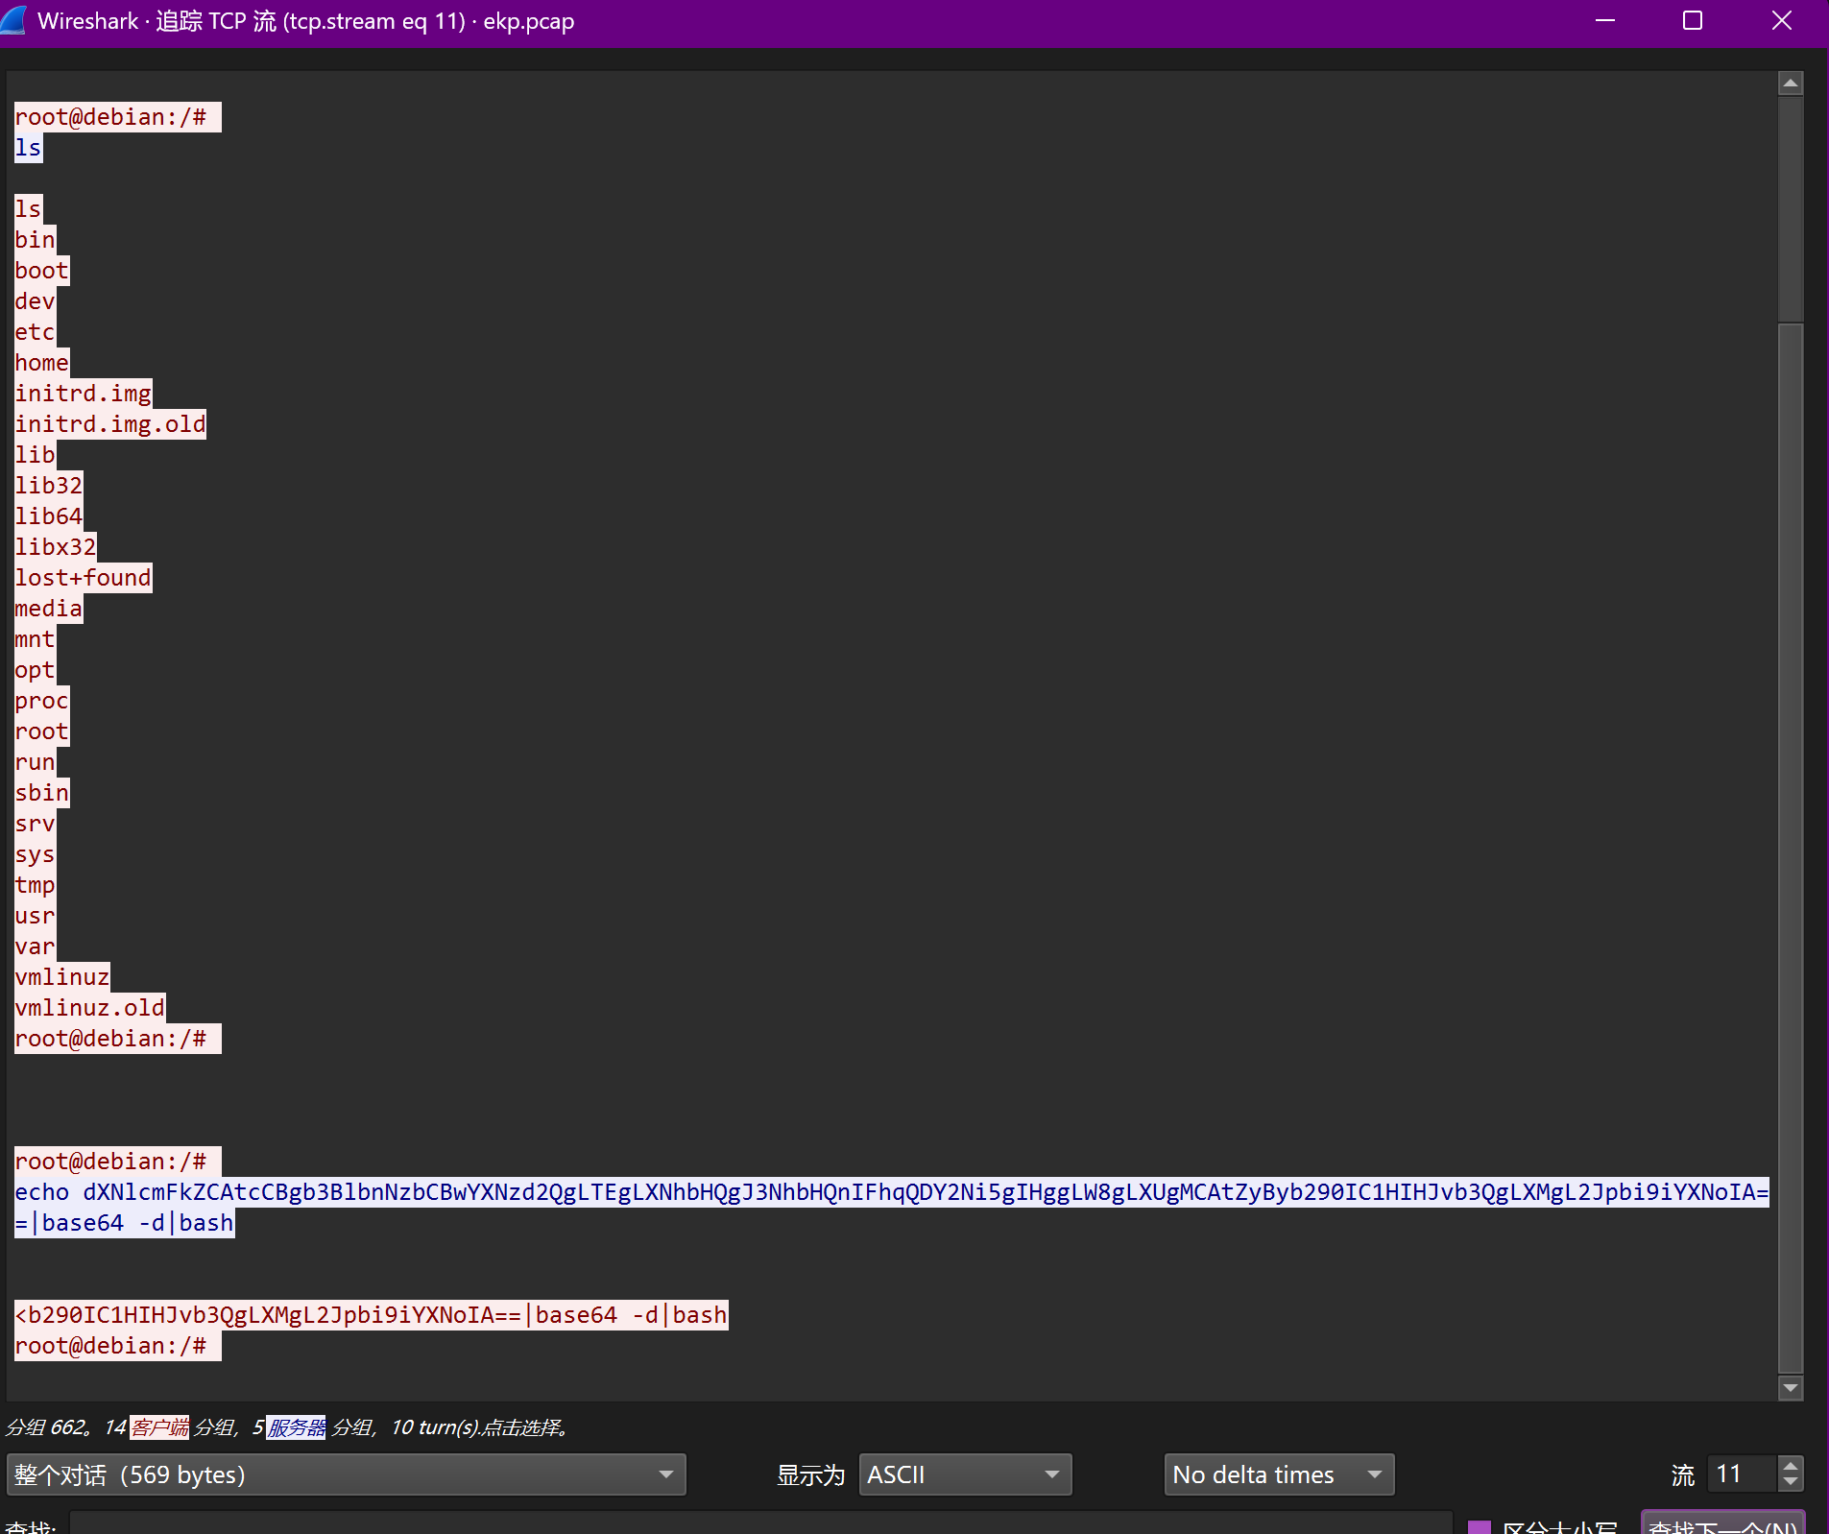Viewport: 1829px width, 1534px height.
Task: Click the Wireshark shark fin title icon
Action: pyautogui.click(x=13, y=19)
